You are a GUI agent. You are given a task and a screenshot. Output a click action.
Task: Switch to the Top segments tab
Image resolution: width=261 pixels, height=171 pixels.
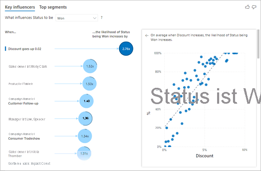point(53,7)
